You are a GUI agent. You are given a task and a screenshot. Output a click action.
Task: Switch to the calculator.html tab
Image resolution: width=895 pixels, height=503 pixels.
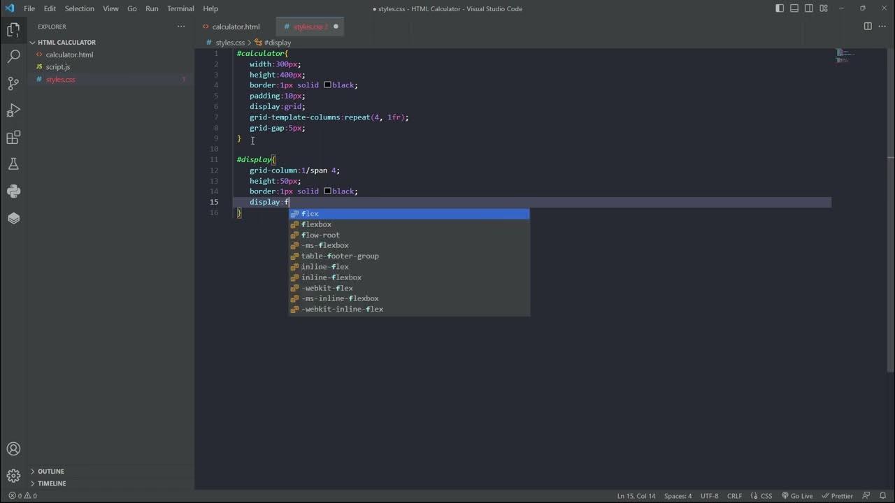coord(236,27)
